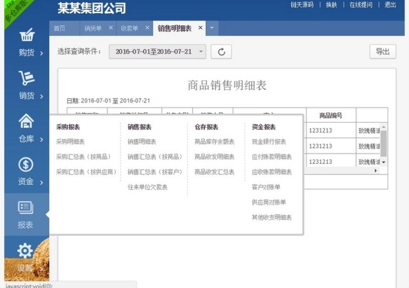
Task: Open 商品收发明细表 report
Action: [214, 157]
